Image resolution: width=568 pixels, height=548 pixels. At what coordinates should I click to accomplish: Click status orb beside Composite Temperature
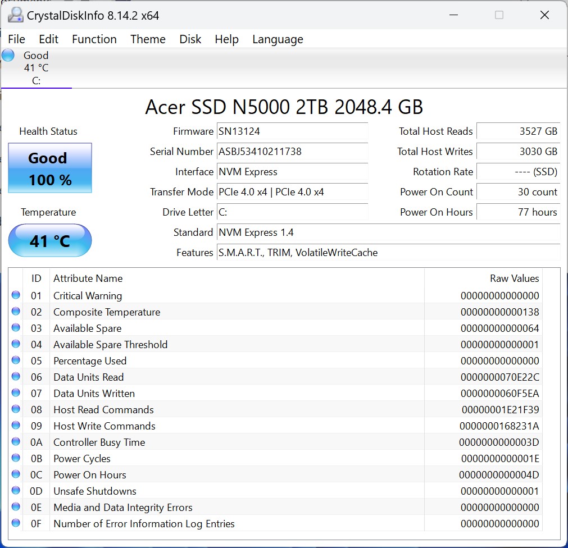click(x=16, y=312)
